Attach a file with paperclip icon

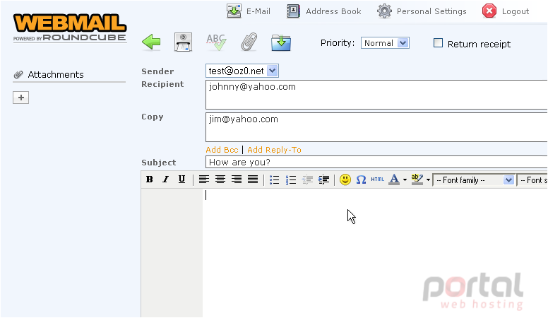[249, 42]
